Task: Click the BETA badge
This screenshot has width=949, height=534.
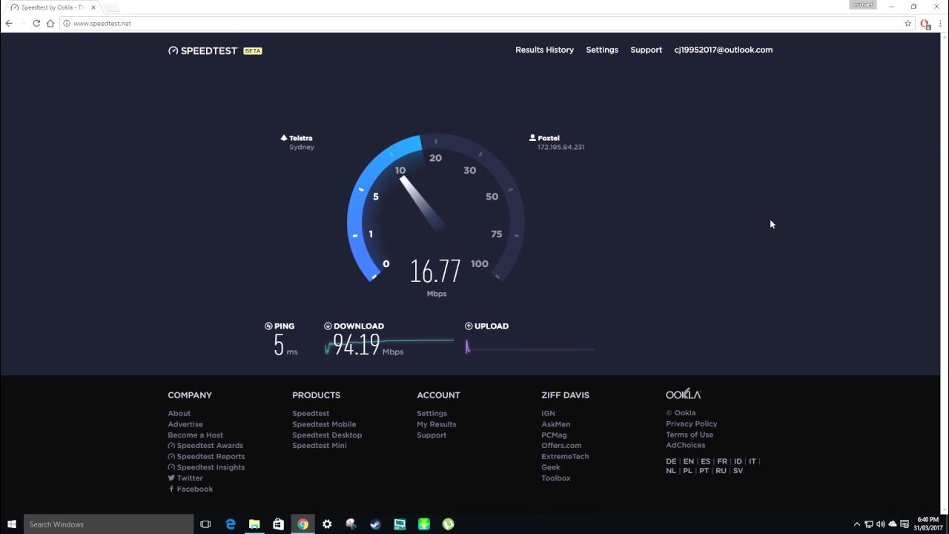Action: (x=253, y=50)
